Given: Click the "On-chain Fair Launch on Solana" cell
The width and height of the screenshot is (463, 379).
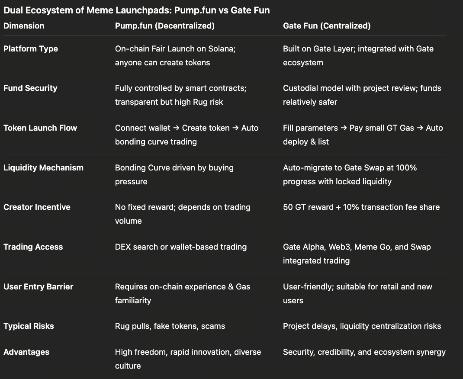Looking at the screenshot, I should coord(175,55).
